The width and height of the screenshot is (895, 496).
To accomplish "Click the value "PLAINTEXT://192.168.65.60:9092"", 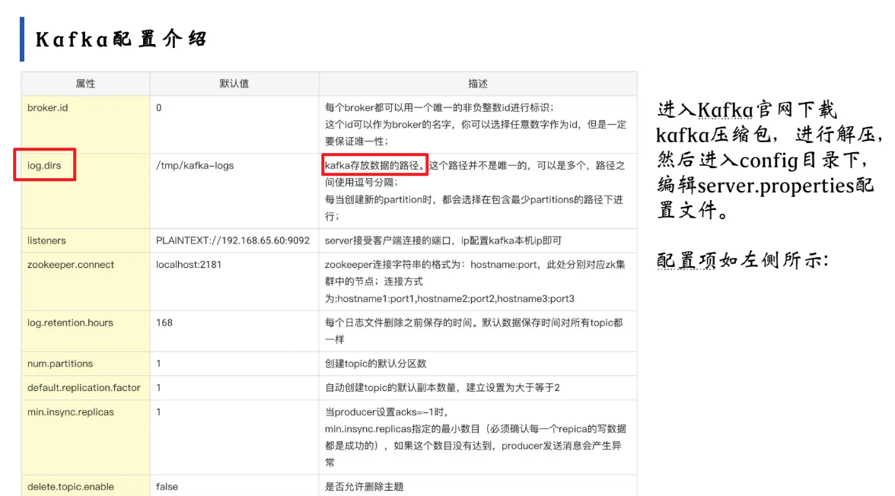I will click(x=233, y=240).
